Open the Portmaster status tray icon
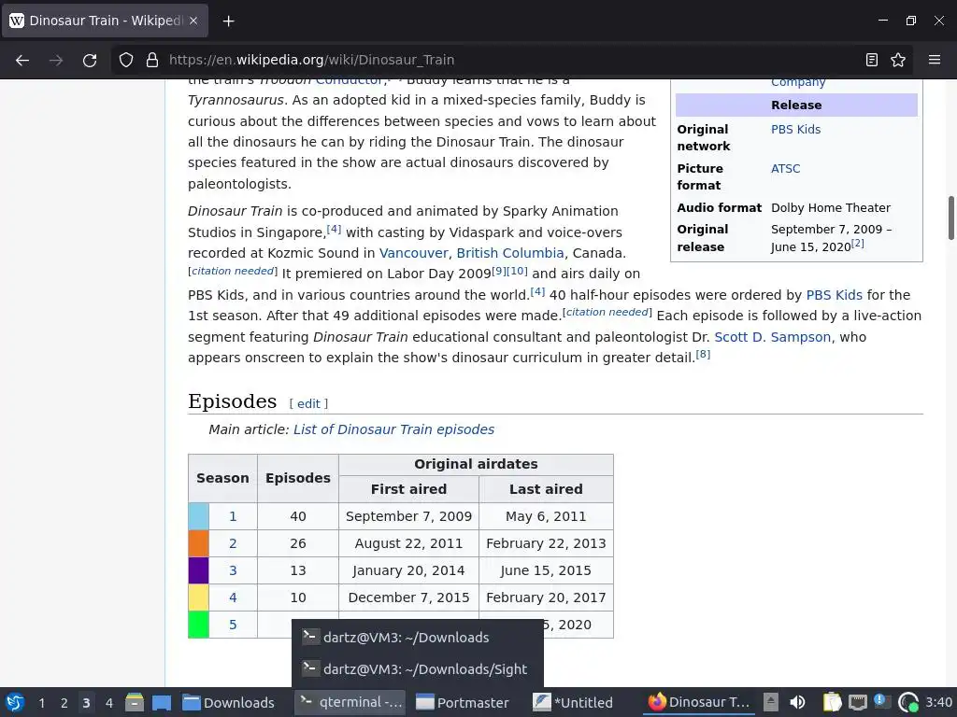 (x=908, y=702)
